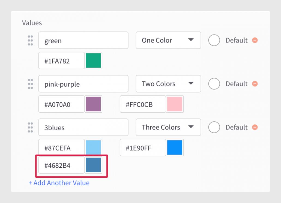Screen dimensions: 281x203
Task: Remove the green value with minus icon
Action: [255, 40]
